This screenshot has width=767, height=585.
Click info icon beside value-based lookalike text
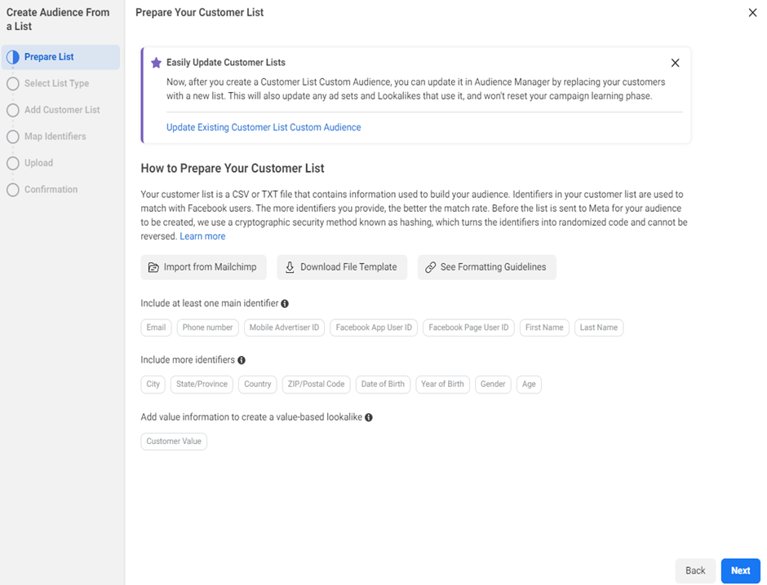[369, 417]
